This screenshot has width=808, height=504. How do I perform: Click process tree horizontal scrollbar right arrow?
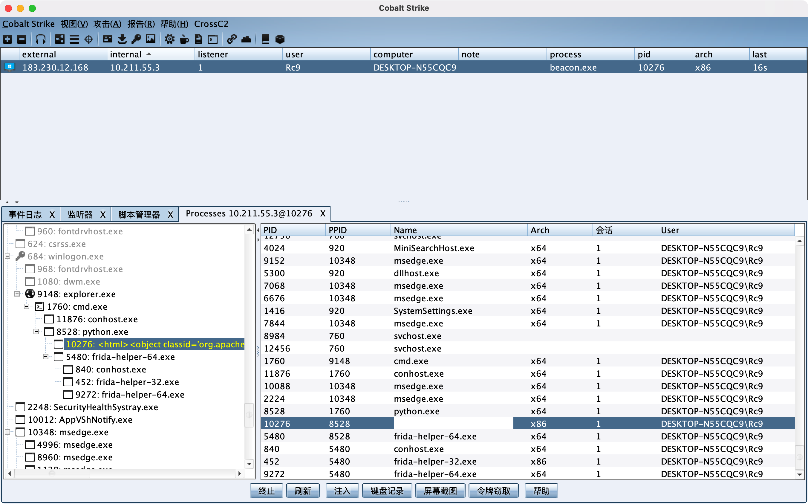coord(240,473)
